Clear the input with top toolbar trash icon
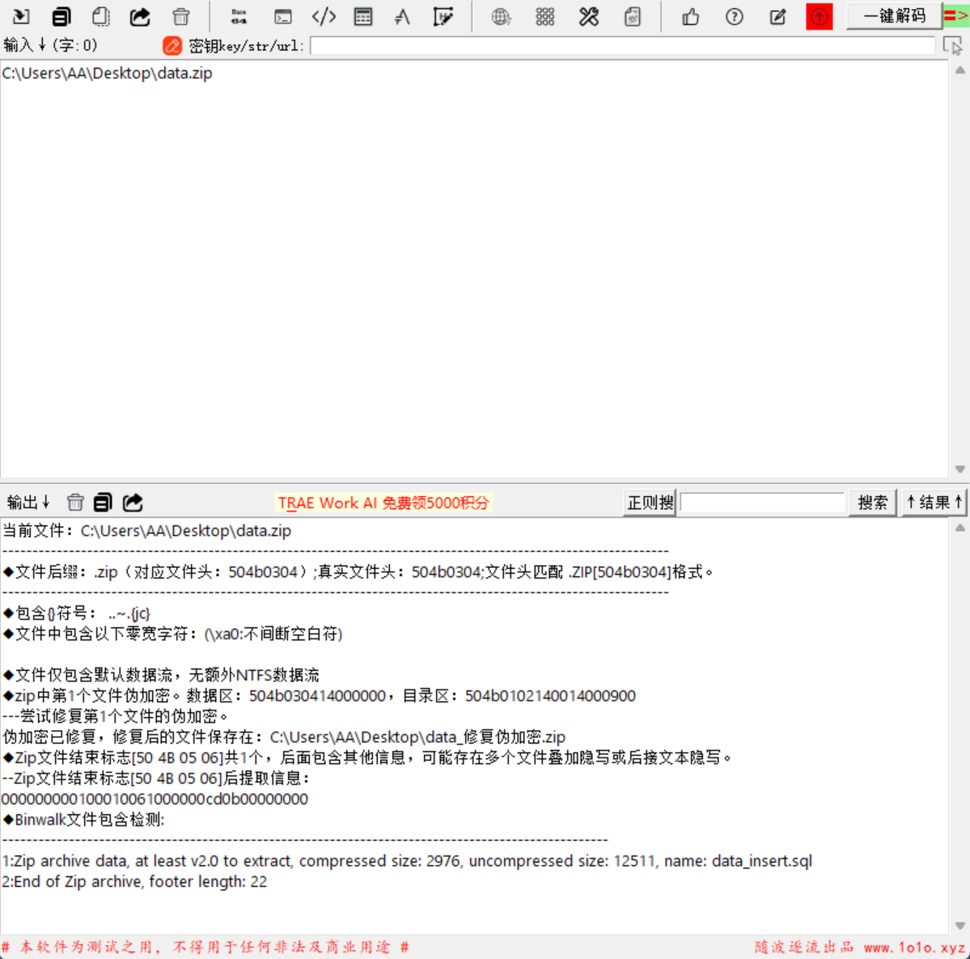Viewport: 970px width, 959px height. click(181, 17)
